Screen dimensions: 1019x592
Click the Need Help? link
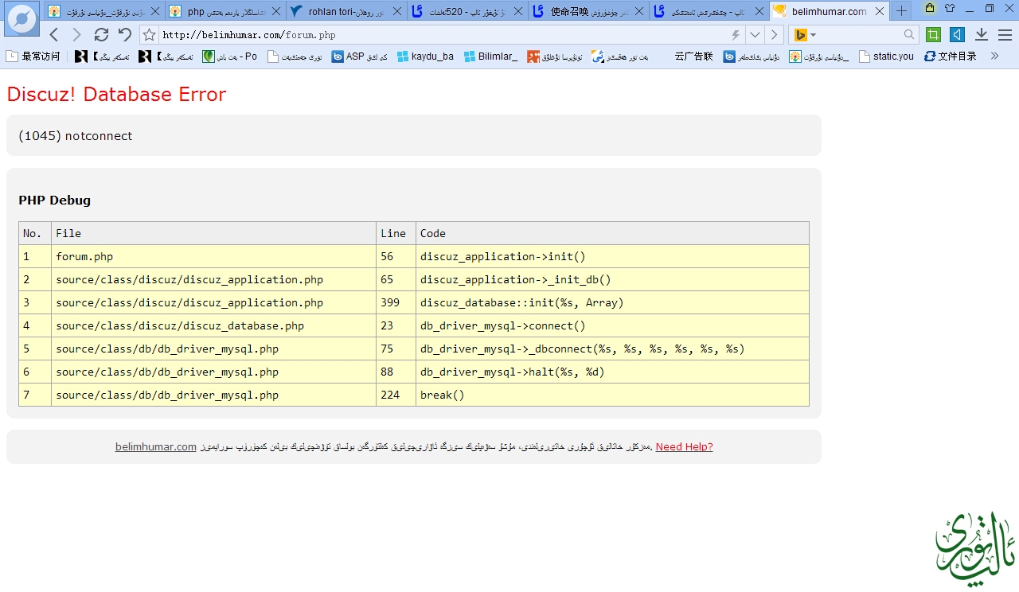click(x=684, y=446)
